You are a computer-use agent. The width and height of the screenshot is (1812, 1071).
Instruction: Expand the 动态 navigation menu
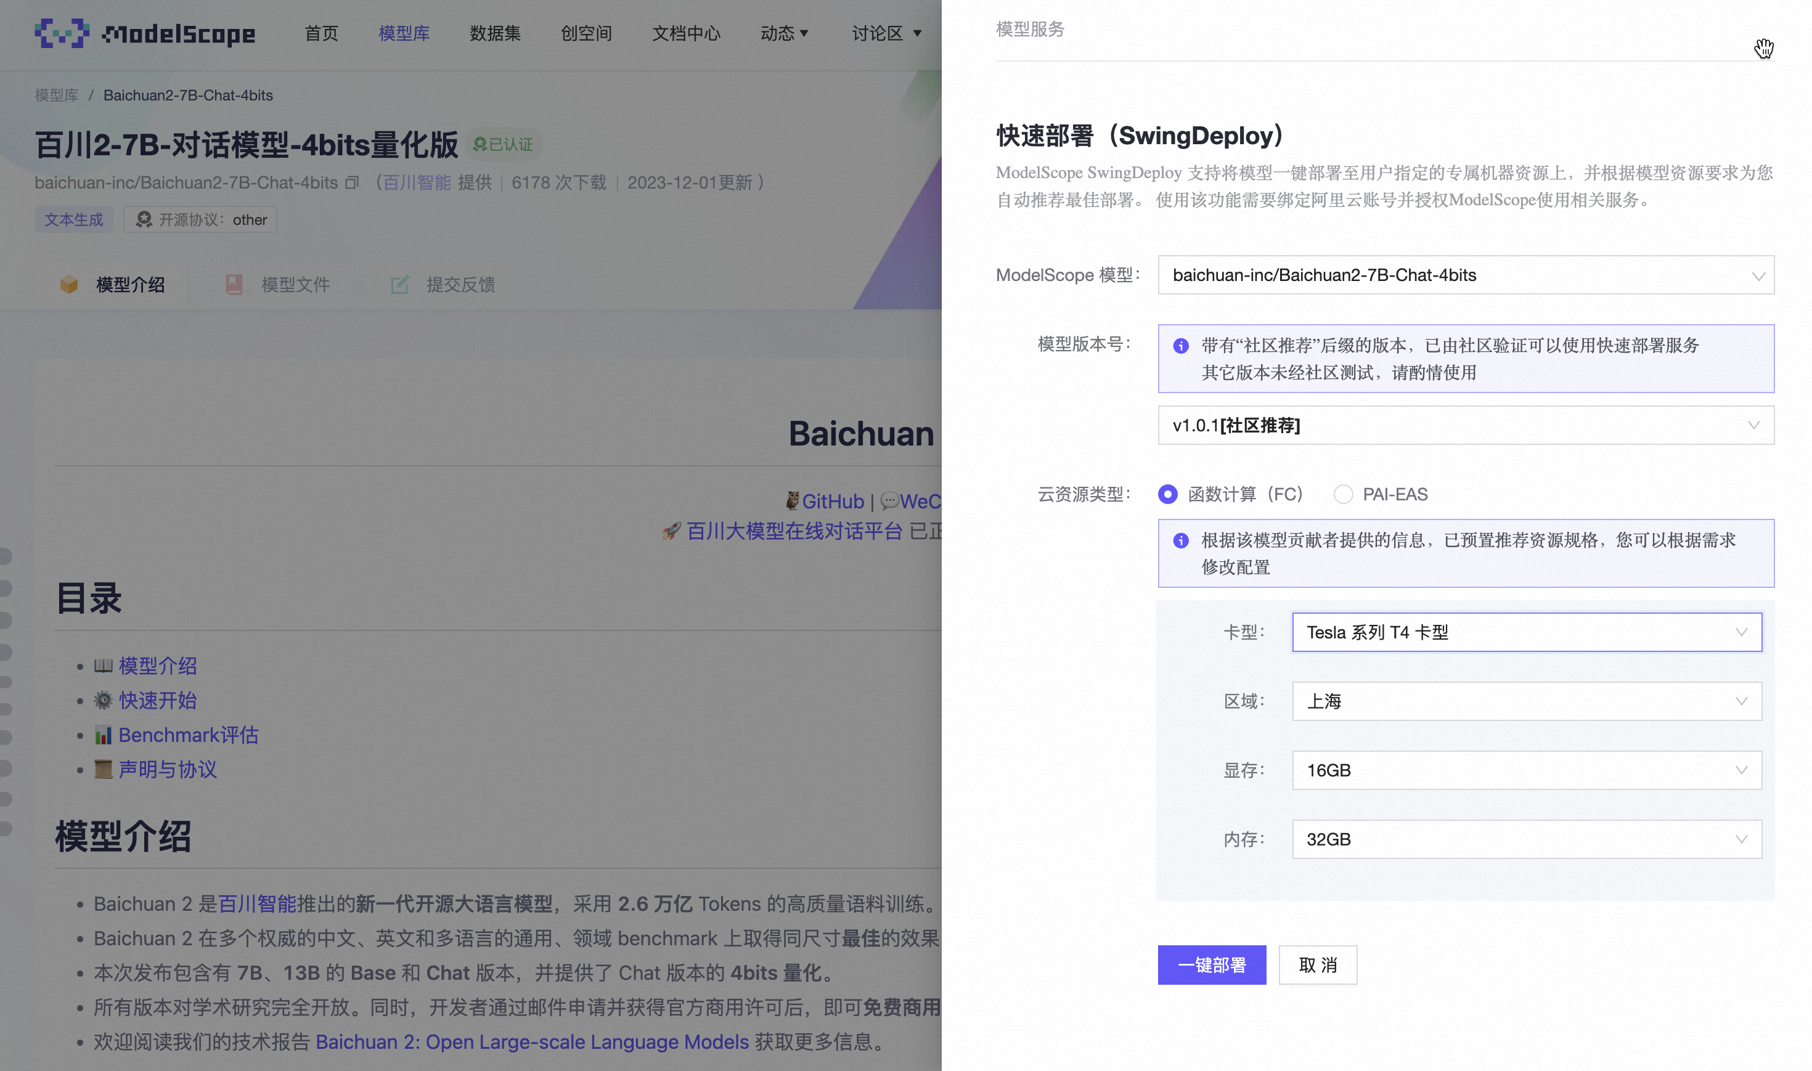click(x=784, y=33)
